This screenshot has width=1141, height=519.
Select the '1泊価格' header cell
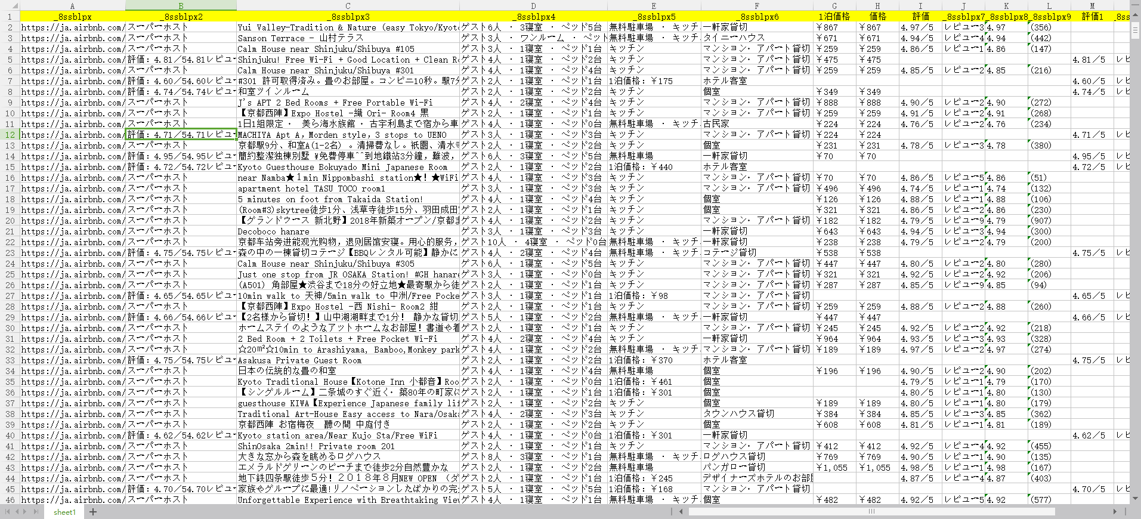pyautogui.click(x=834, y=17)
